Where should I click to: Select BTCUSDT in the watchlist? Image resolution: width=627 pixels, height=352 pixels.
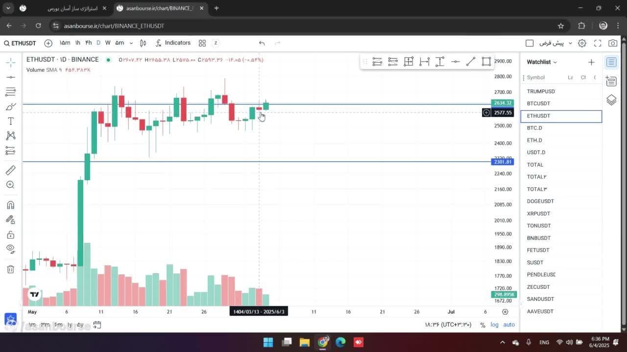point(561,104)
